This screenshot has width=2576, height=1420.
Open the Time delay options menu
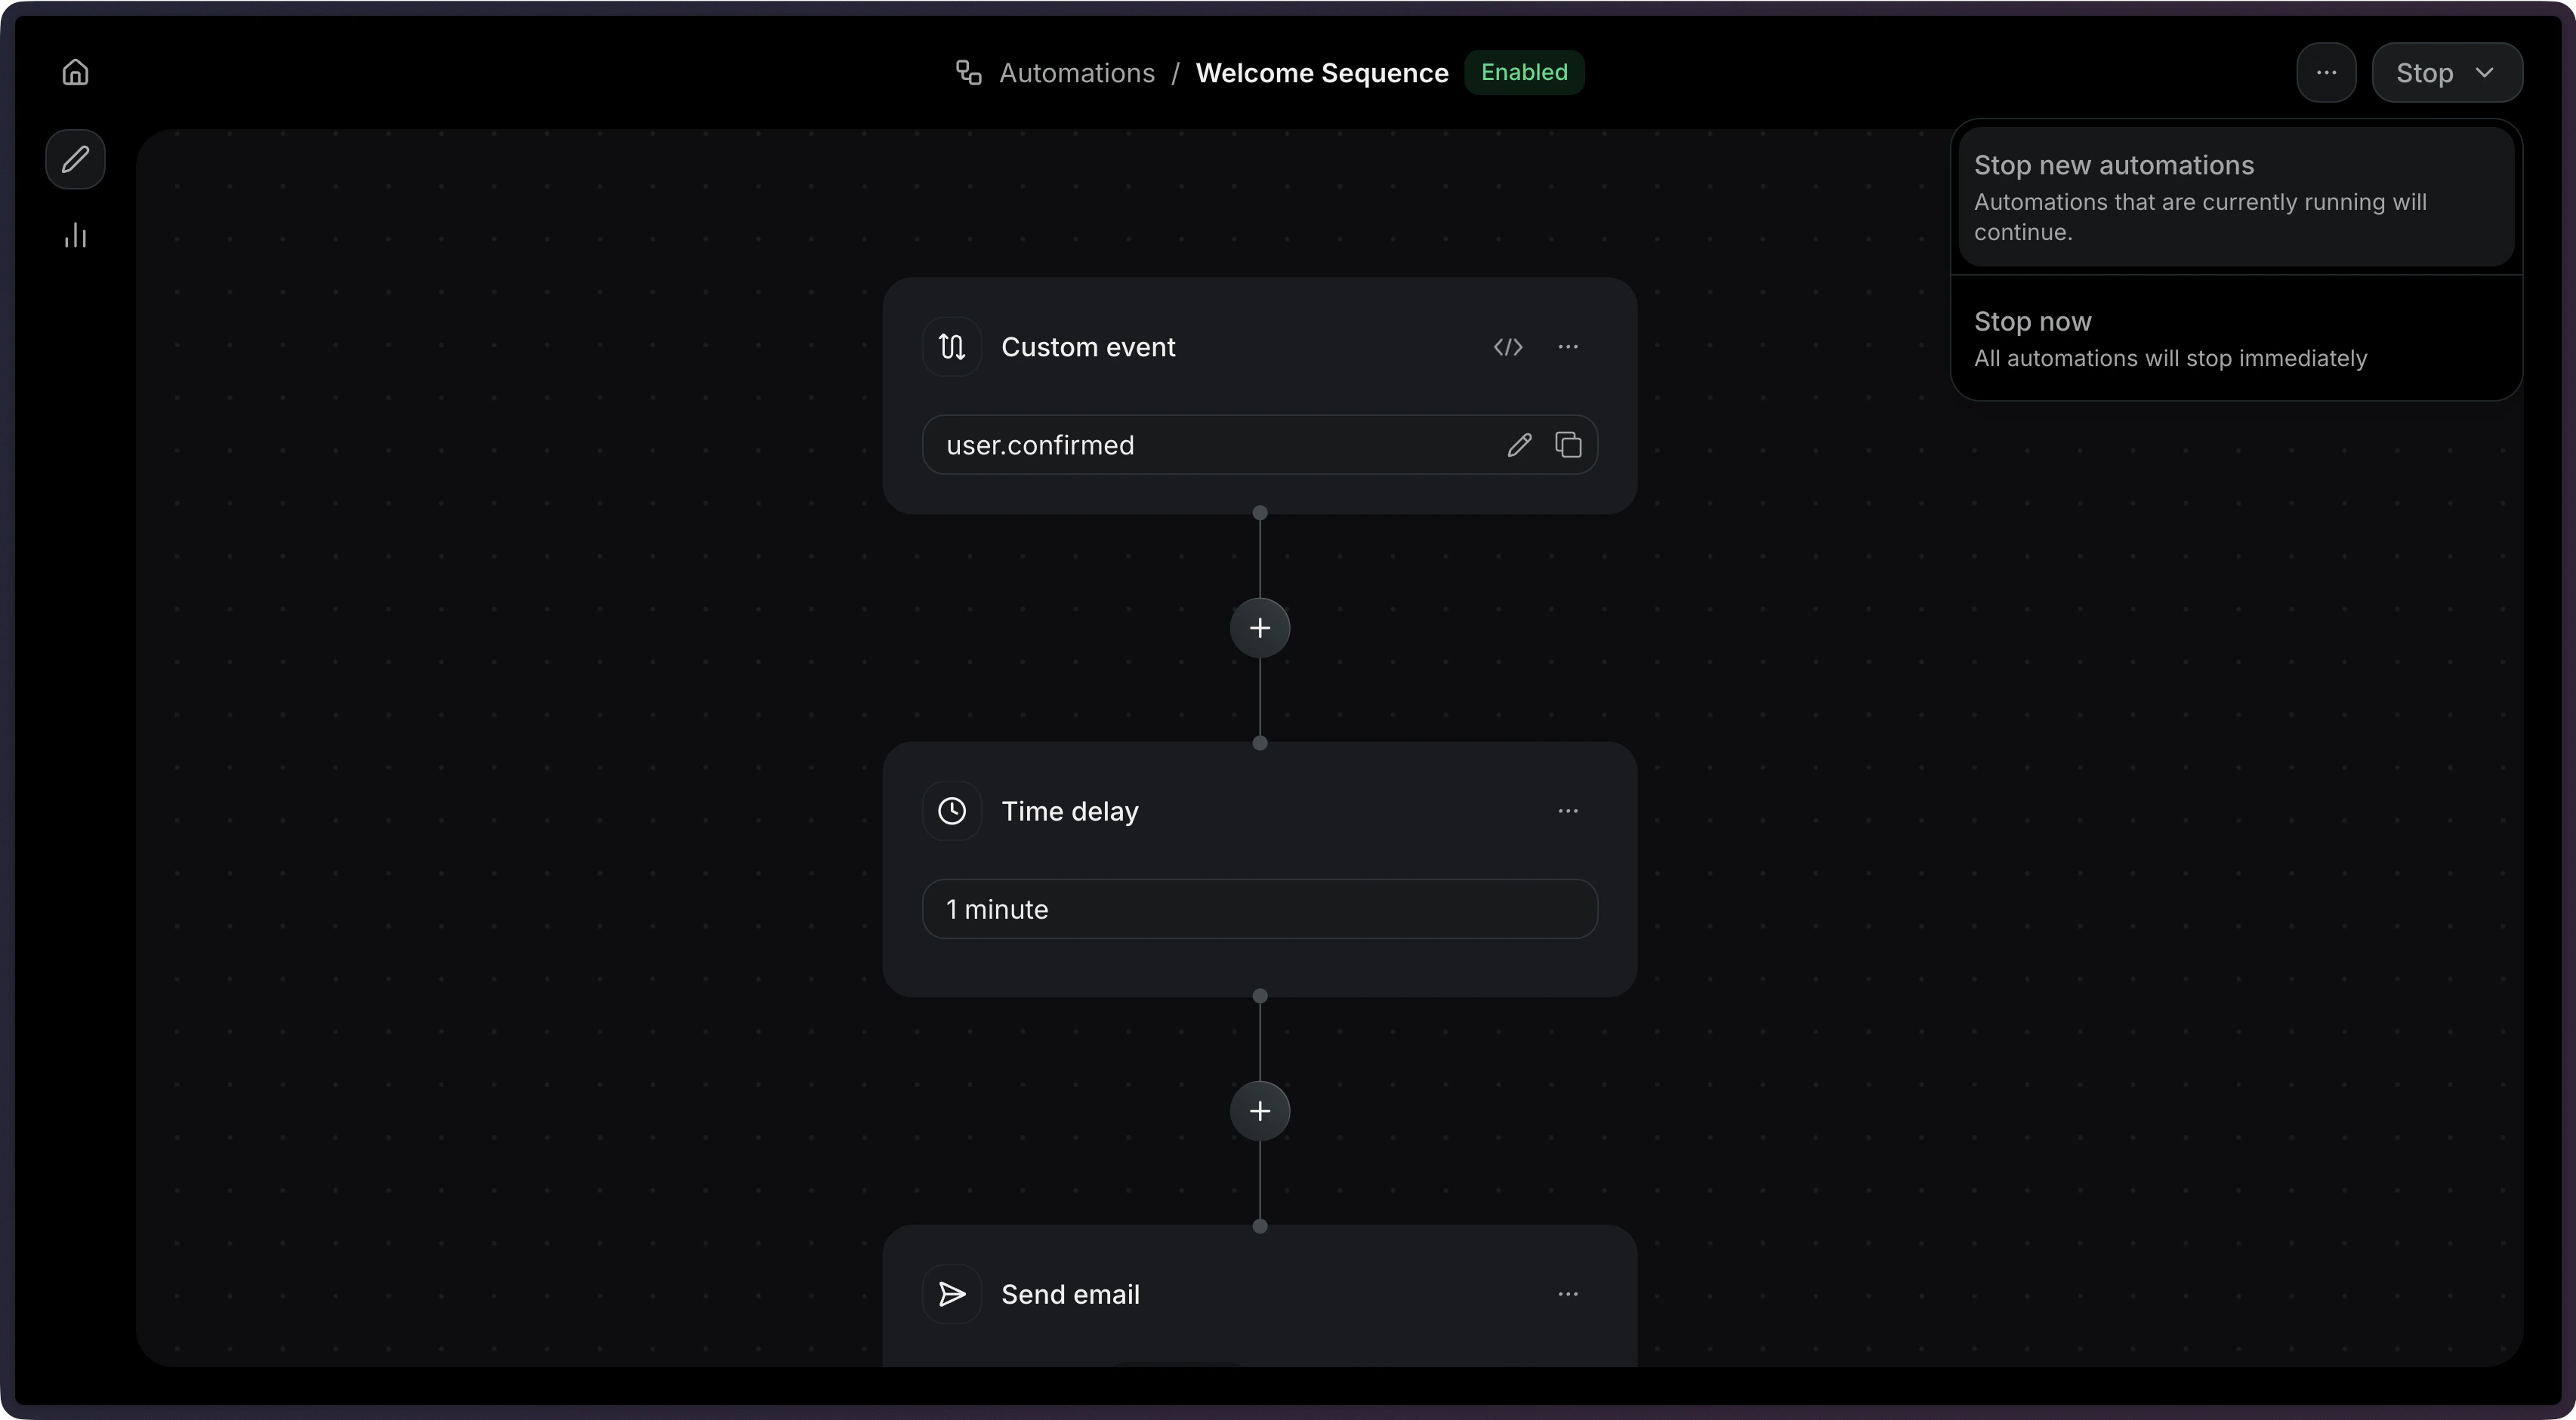click(1568, 811)
